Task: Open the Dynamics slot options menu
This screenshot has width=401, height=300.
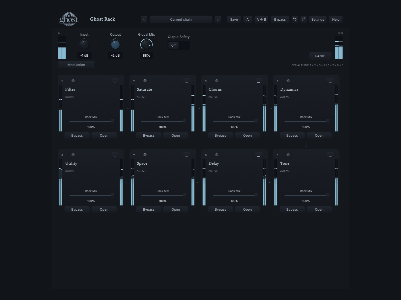Action: (330, 81)
